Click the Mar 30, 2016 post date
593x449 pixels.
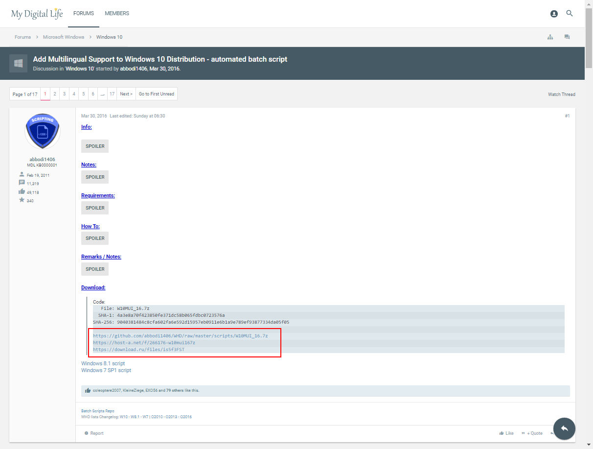point(94,116)
